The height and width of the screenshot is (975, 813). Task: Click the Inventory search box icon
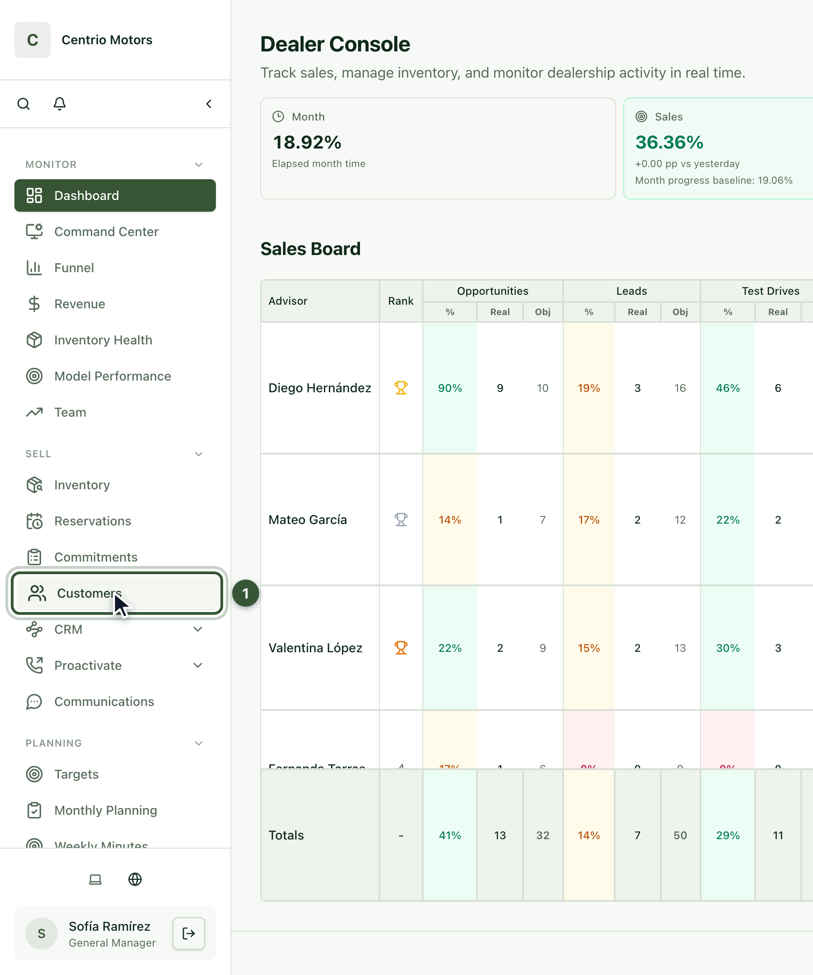[x=34, y=485]
